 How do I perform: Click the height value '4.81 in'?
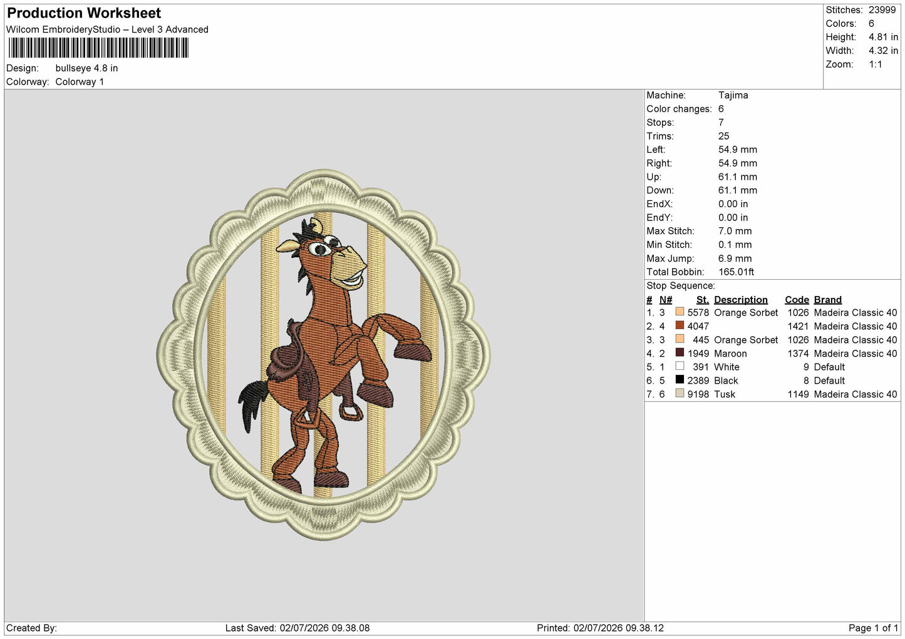point(883,38)
